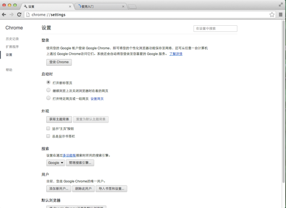Open 扩展程序 in the sidebar
Screen dimensions: 286x208
[x=12, y=47]
